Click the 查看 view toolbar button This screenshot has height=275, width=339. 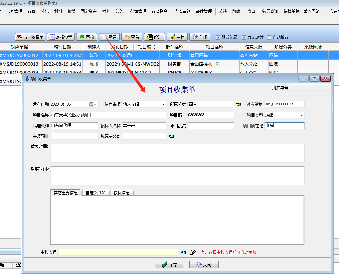point(132,37)
